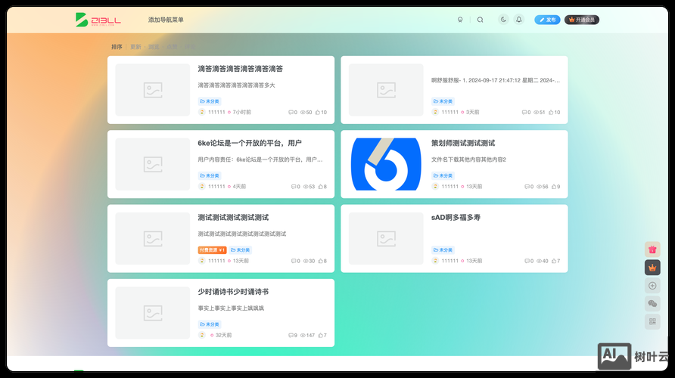The image size is (675, 378).
Task: Open the post starting 啊舒服舒服- 1. 2024-09-17
Action: pos(496,80)
